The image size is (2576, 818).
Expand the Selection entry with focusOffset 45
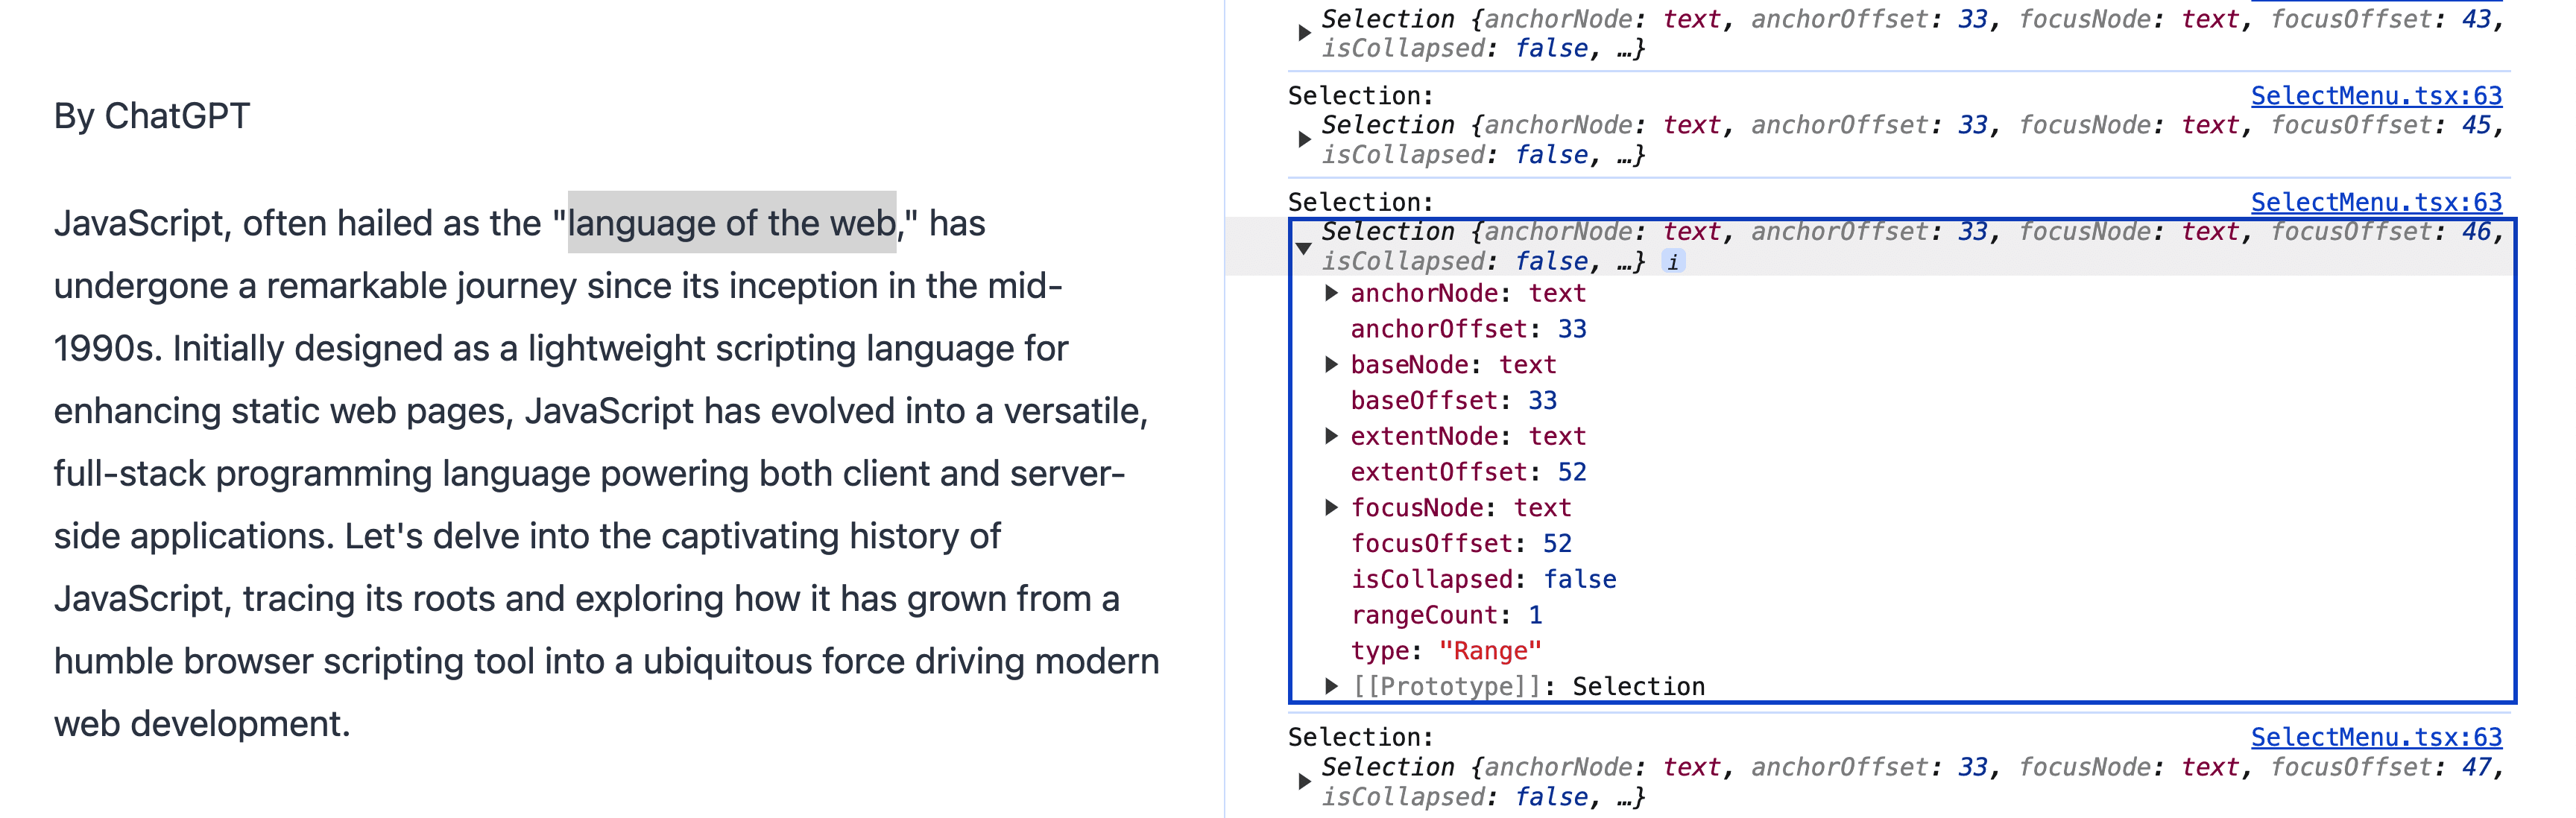coord(1304,139)
